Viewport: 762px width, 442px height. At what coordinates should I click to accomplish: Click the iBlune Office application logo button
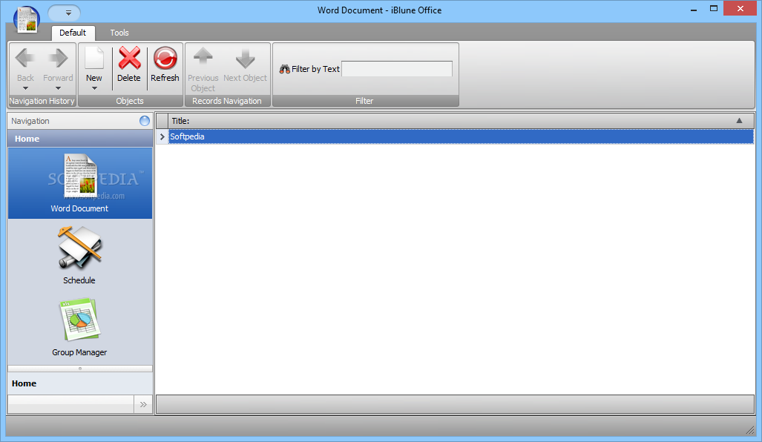click(x=27, y=20)
